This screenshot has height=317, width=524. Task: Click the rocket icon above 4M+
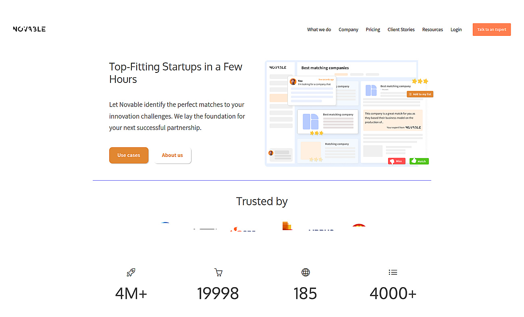click(131, 272)
